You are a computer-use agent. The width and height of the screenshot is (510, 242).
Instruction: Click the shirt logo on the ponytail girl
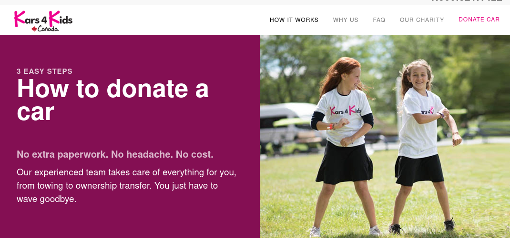427,111
